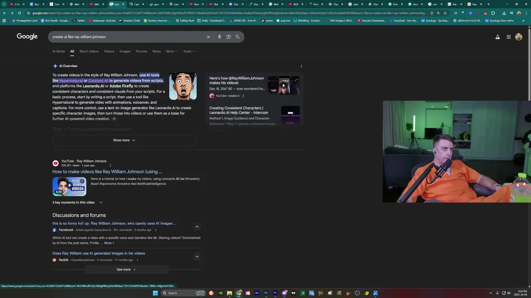
Task: Open the Google apps grid
Action: coord(509,37)
